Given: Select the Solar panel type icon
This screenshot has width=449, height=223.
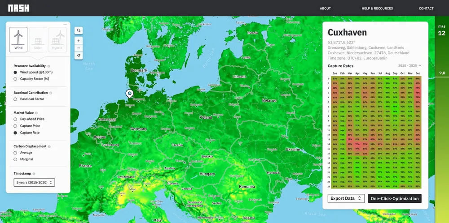Looking at the screenshot, I should click(38, 39).
